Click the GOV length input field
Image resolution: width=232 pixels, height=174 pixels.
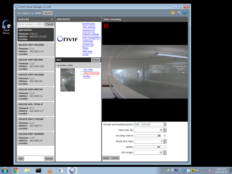[x=148, y=153]
